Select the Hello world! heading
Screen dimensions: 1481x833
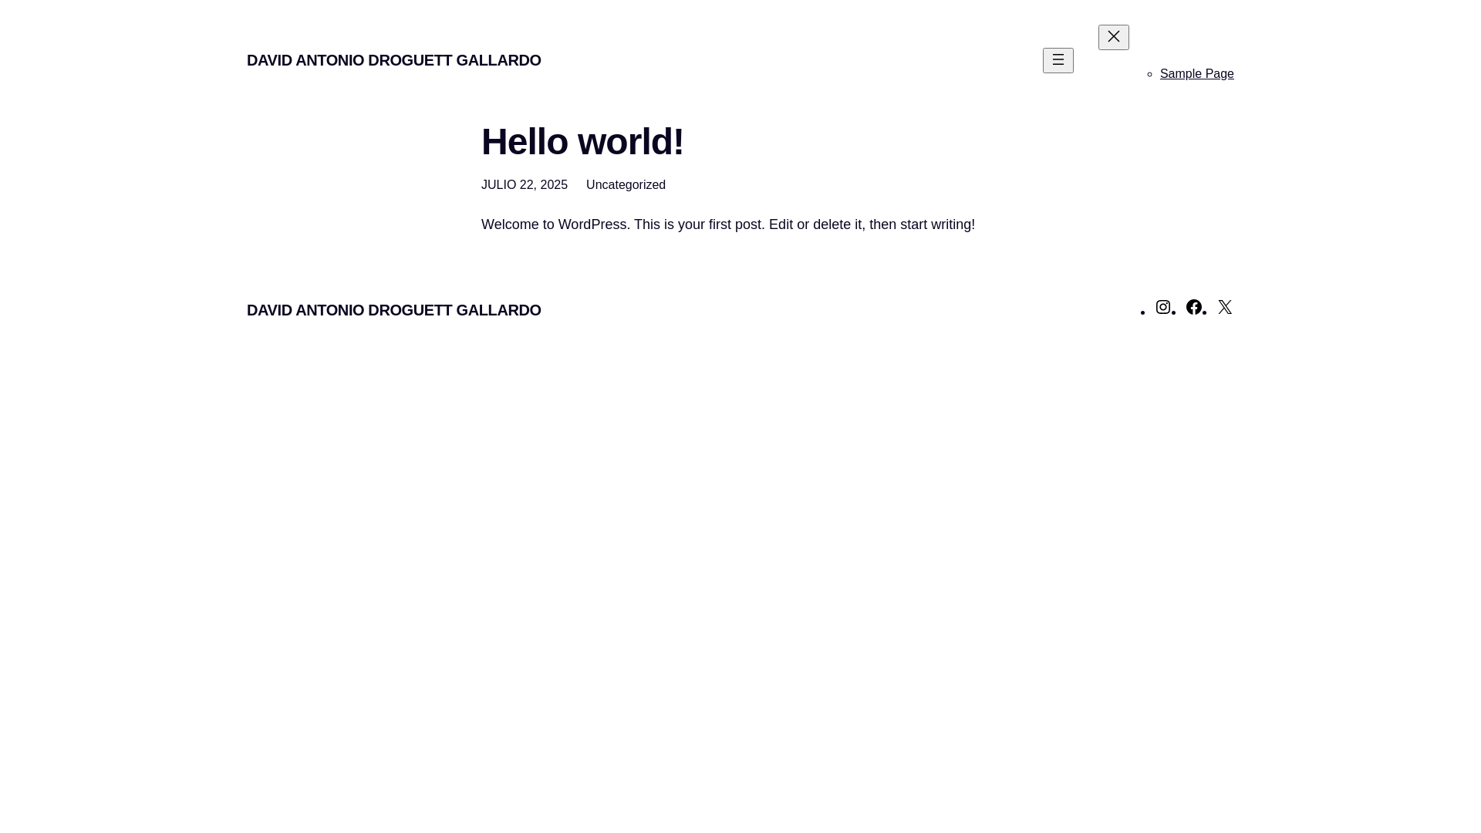tap(582, 142)
